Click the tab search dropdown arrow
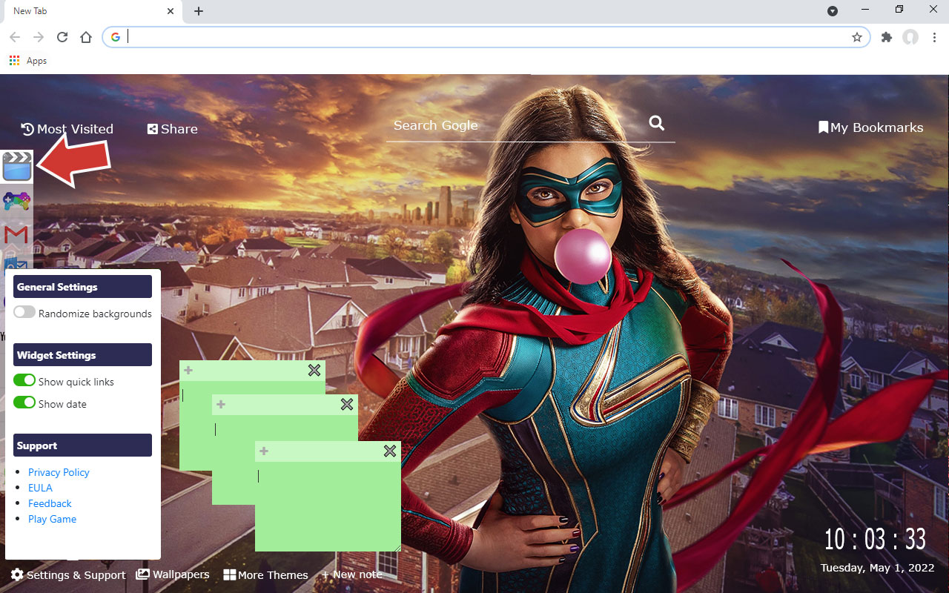 [833, 11]
